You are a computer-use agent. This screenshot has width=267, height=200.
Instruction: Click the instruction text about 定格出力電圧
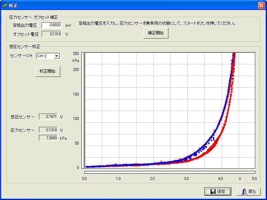(157, 24)
